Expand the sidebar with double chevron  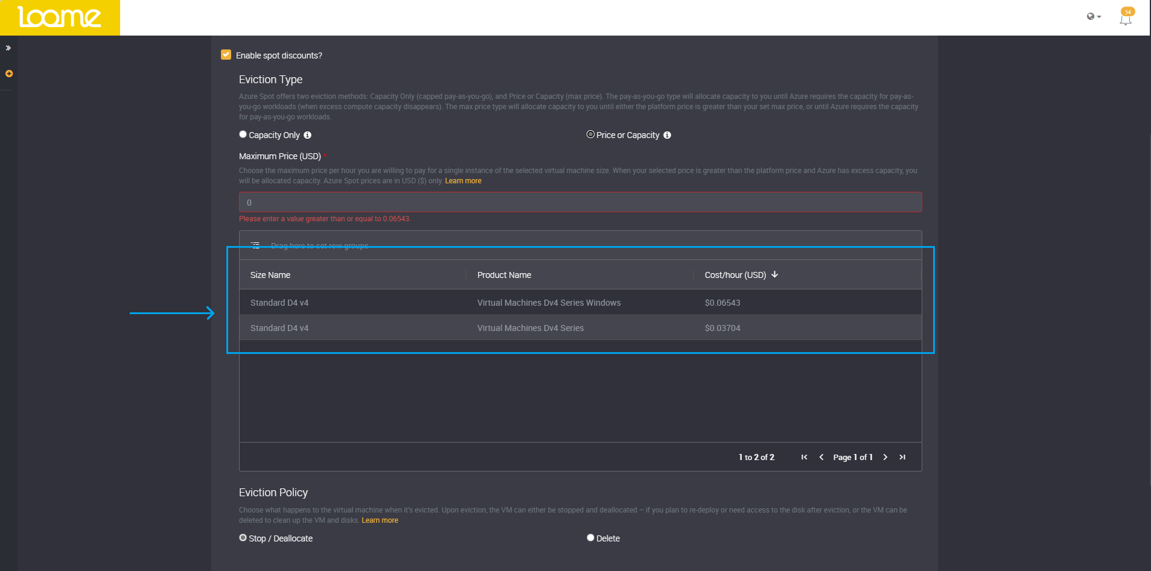click(8, 48)
